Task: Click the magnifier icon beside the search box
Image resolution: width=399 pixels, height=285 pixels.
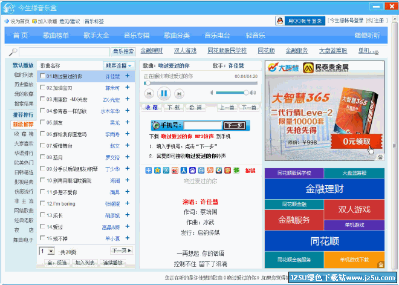Action: [13, 51]
